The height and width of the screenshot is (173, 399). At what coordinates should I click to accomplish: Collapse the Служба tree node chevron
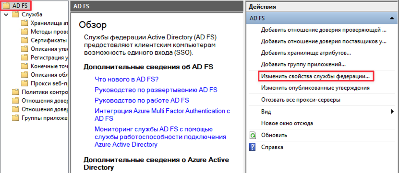click(x=6, y=15)
